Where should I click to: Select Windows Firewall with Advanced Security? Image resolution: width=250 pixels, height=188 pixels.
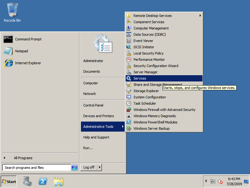[164, 110]
